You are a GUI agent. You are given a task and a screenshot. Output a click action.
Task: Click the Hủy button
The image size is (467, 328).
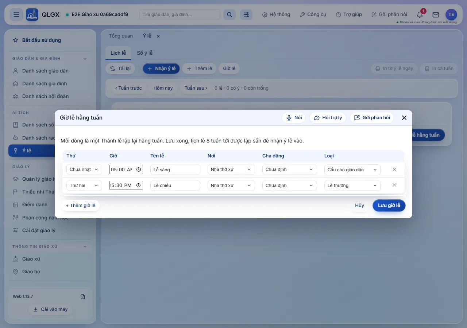360,206
